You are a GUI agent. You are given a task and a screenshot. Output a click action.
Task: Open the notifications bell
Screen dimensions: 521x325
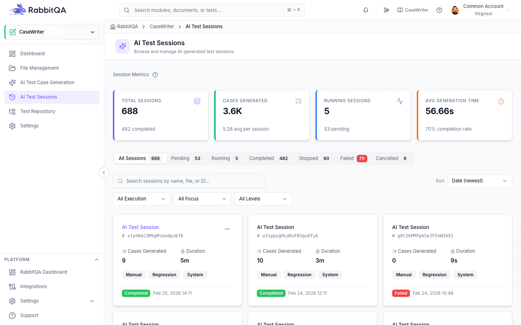(366, 10)
